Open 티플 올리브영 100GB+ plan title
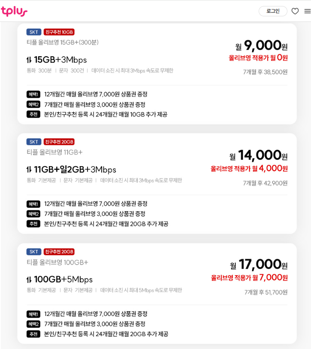The width and height of the screenshot is (311, 349). (x=57, y=262)
